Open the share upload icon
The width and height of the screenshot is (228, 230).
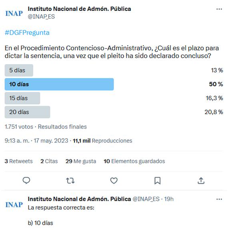point(201,181)
